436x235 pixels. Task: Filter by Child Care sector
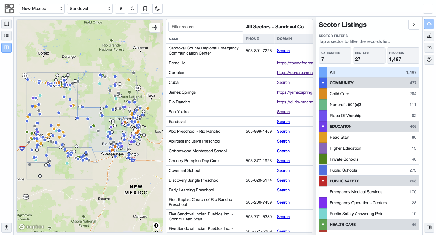coord(369,94)
